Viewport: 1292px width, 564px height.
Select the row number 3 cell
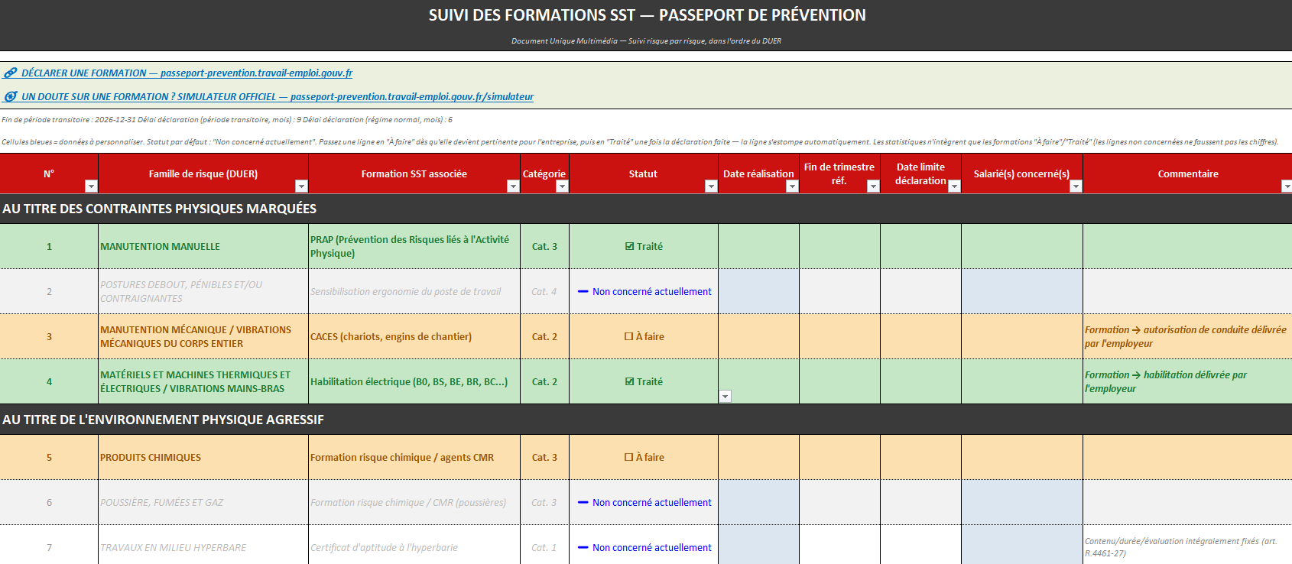click(x=49, y=336)
